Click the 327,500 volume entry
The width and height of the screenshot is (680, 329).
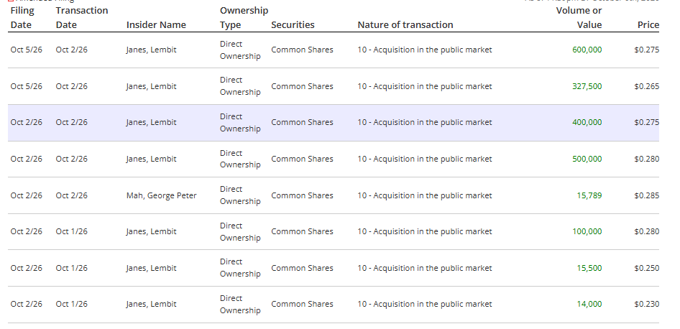587,86
